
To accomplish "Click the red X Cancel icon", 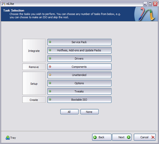I will pos(153,137).
